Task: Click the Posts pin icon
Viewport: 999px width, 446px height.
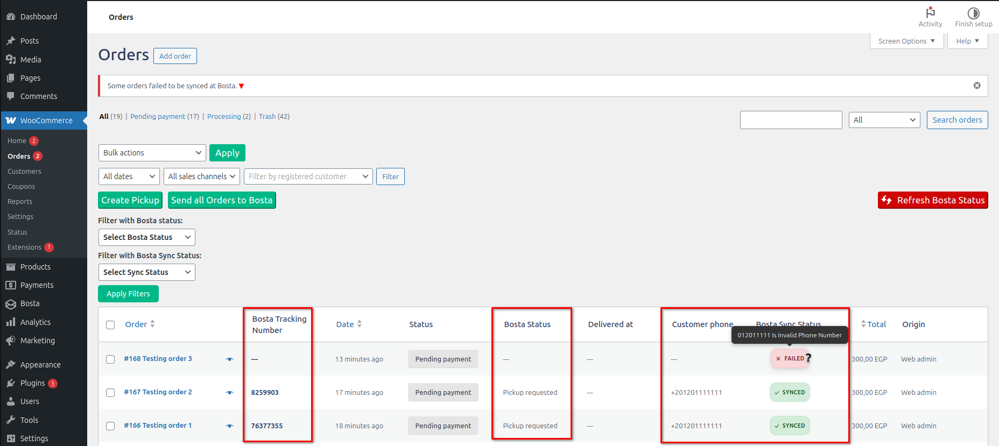Action: coord(11,41)
